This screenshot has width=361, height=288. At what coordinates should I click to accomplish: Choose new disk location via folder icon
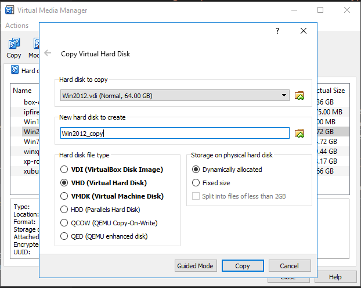(299, 133)
